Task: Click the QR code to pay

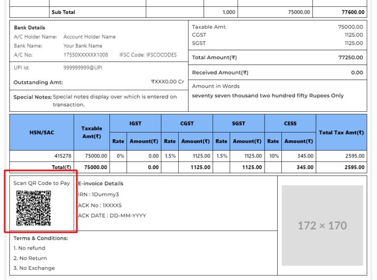Action: [x=33, y=208]
